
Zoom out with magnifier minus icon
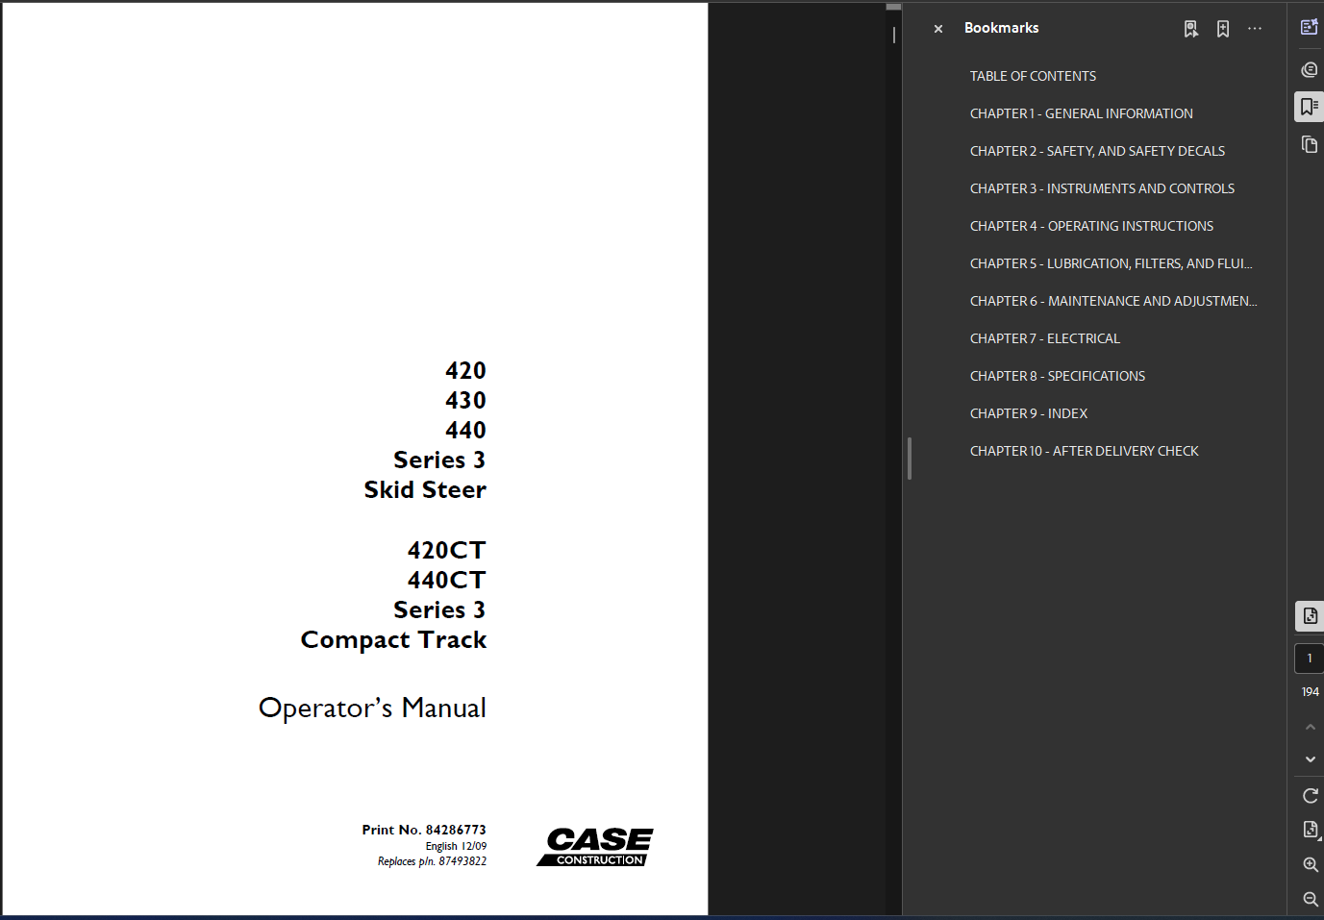[x=1311, y=899]
